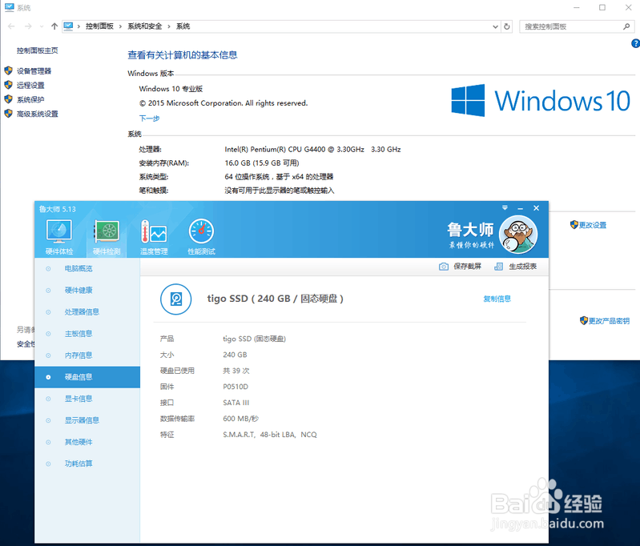The height and width of the screenshot is (546, 640).
Task: Select 电脑概览 in the sidebar
Action: coord(87,268)
